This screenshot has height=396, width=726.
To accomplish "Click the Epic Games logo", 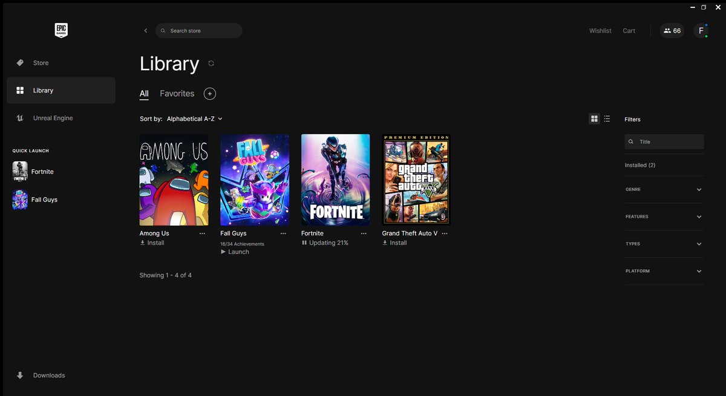I will [x=61, y=31].
